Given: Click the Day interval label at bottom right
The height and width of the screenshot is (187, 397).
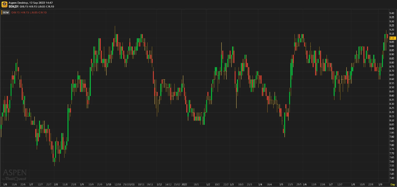Looking at the screenshot, I should tap(392, 184).
